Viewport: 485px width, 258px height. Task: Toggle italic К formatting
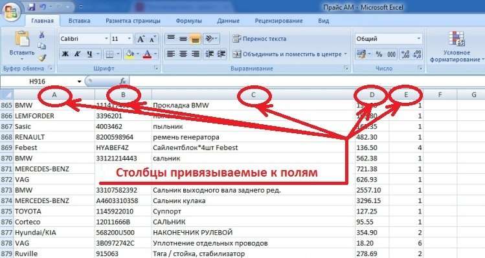click(x=77, y=54)
